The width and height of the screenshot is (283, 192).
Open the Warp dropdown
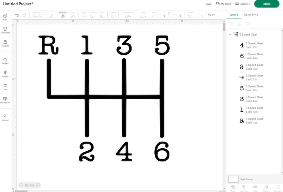143,17
